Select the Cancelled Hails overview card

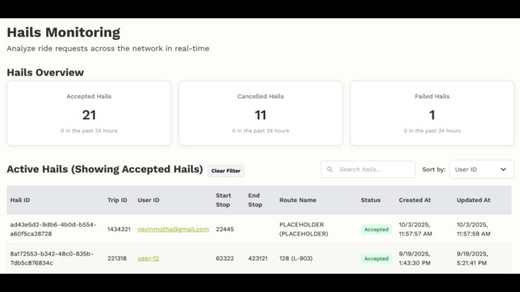(260, 113)
